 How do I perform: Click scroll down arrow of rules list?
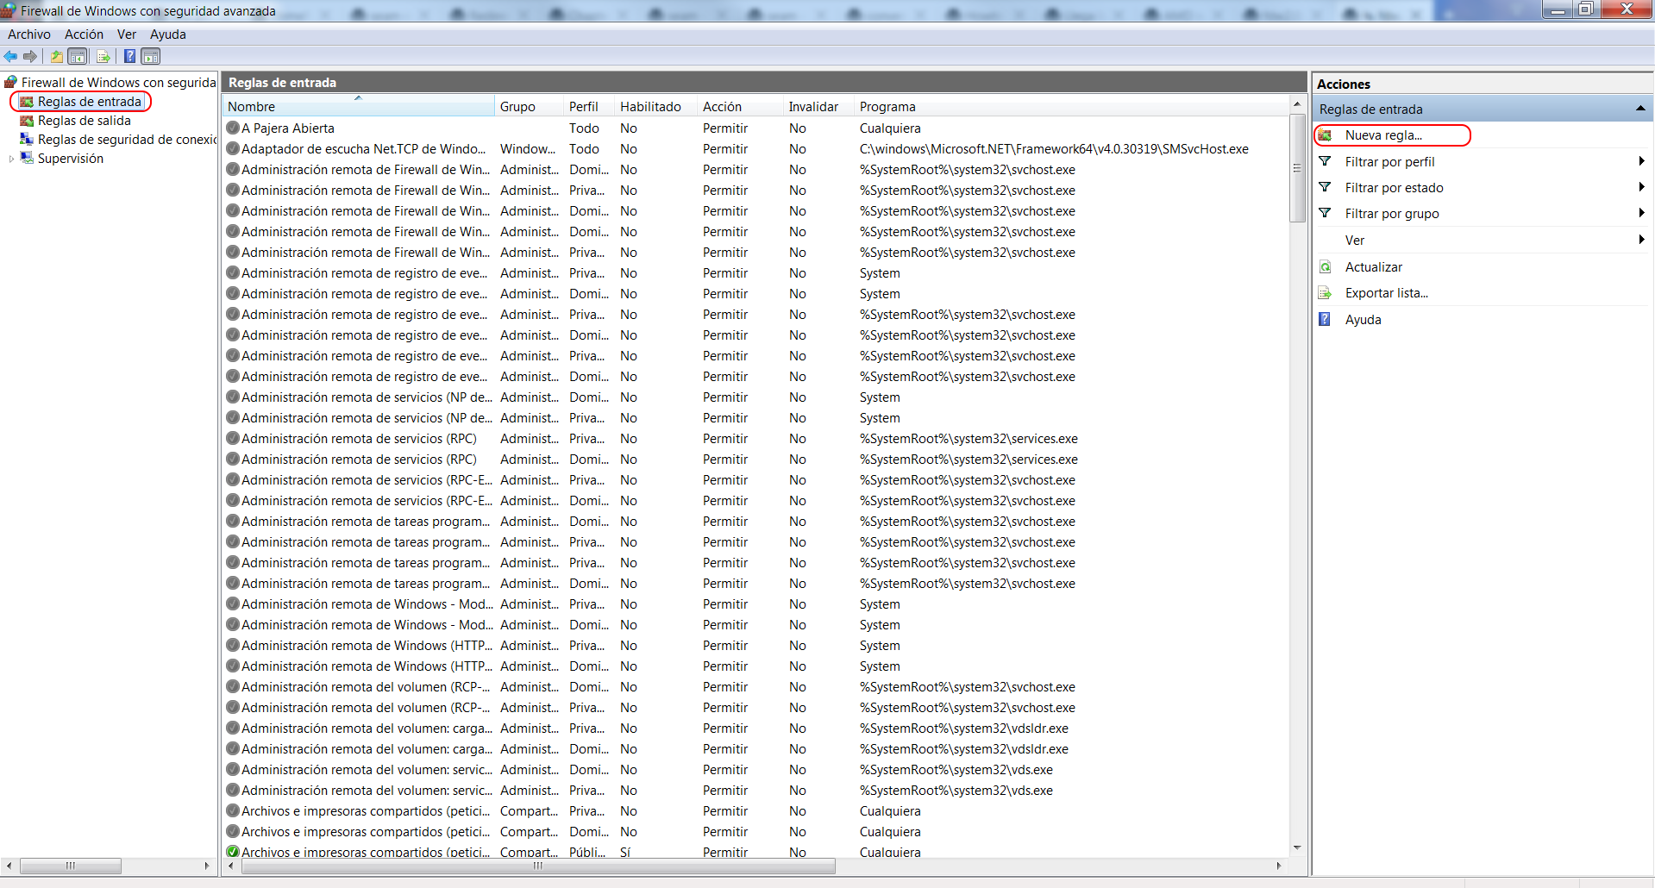(x=1296, y=848)
